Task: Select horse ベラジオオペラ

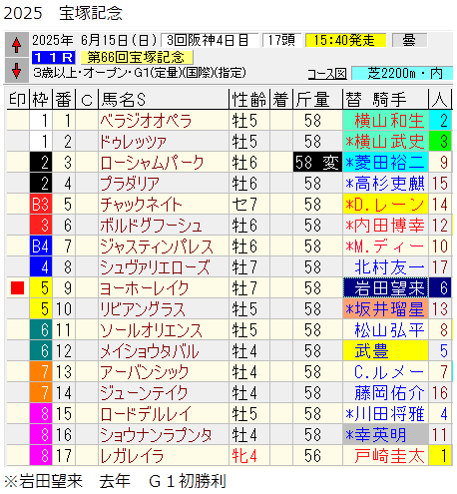Action: (x=146, y=121)
